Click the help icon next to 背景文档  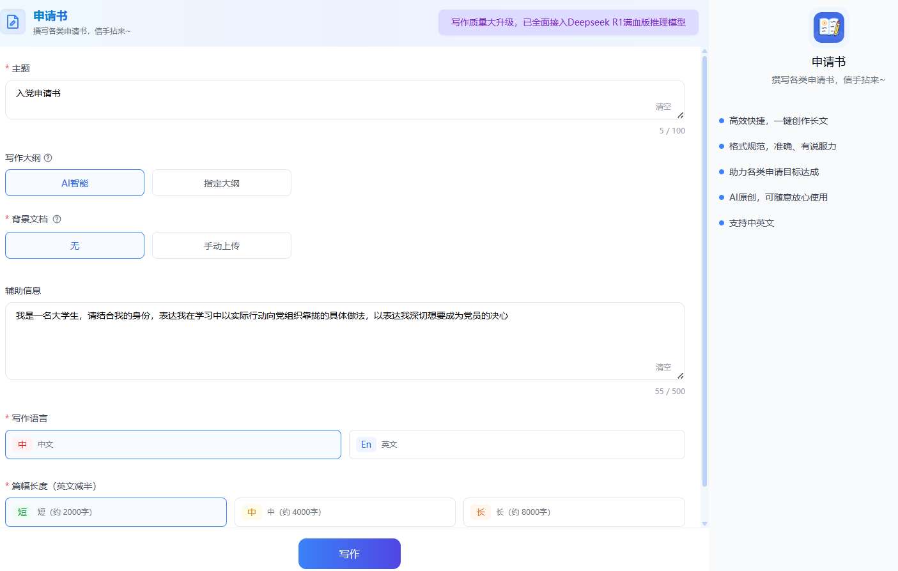tap(57, 219)
